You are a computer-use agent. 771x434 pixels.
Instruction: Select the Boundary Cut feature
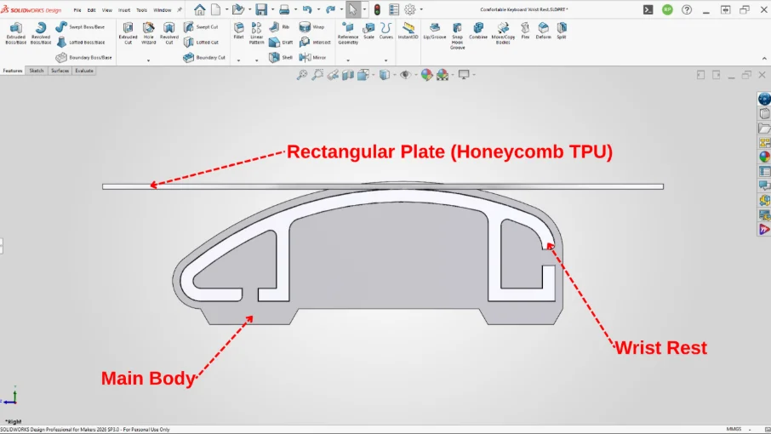click(x=204, y=58)
